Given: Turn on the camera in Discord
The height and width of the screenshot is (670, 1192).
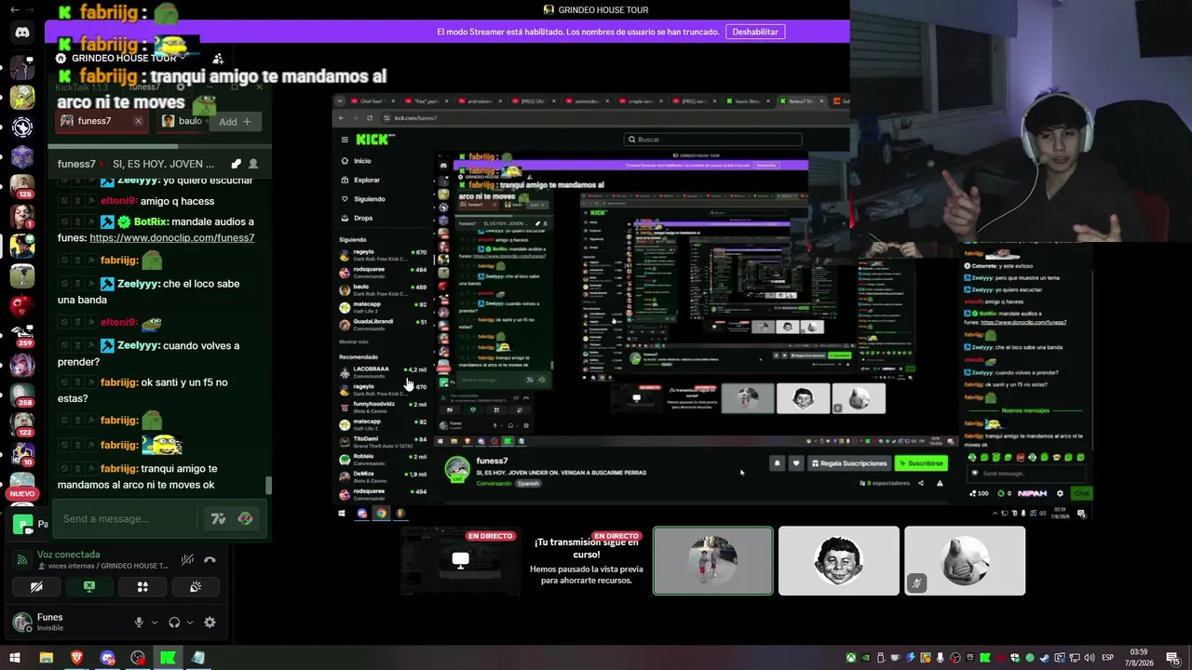Looking at the screenshot, I should [x=36, y=587].
